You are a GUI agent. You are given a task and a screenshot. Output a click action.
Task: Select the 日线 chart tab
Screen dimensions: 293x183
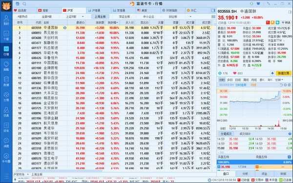tap(238, 80)
